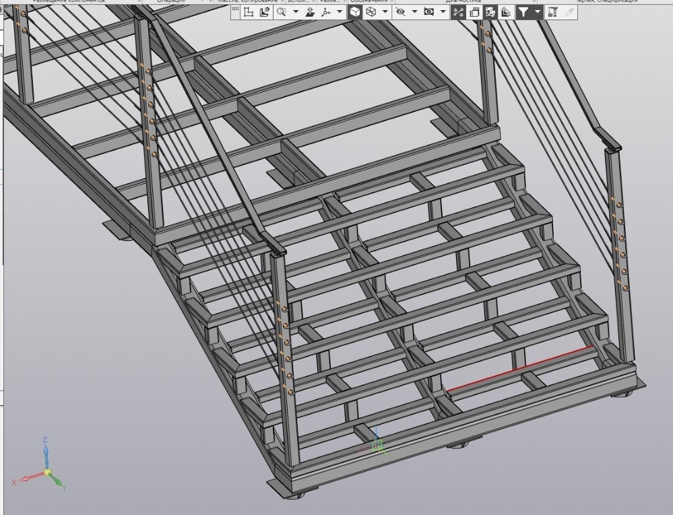Image resolution: width=673 pixels, height=515 pixels.
Task: Open dropdown beside wireframe display icon
Action: coord(385,11)
